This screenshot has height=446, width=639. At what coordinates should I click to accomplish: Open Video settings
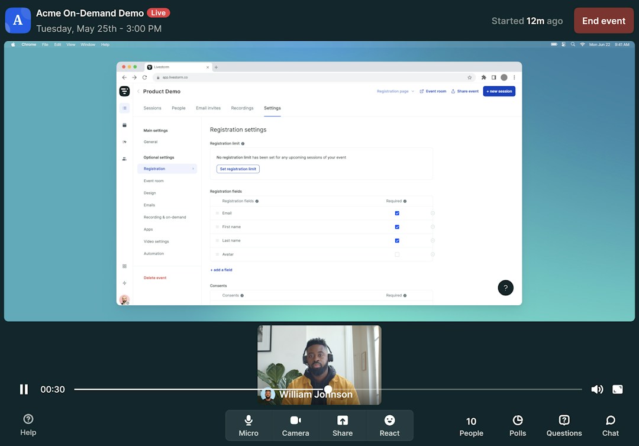point(156,241)
